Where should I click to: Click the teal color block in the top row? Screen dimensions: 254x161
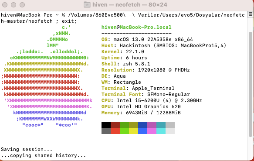pyautogui.click(x=161, y=125)
